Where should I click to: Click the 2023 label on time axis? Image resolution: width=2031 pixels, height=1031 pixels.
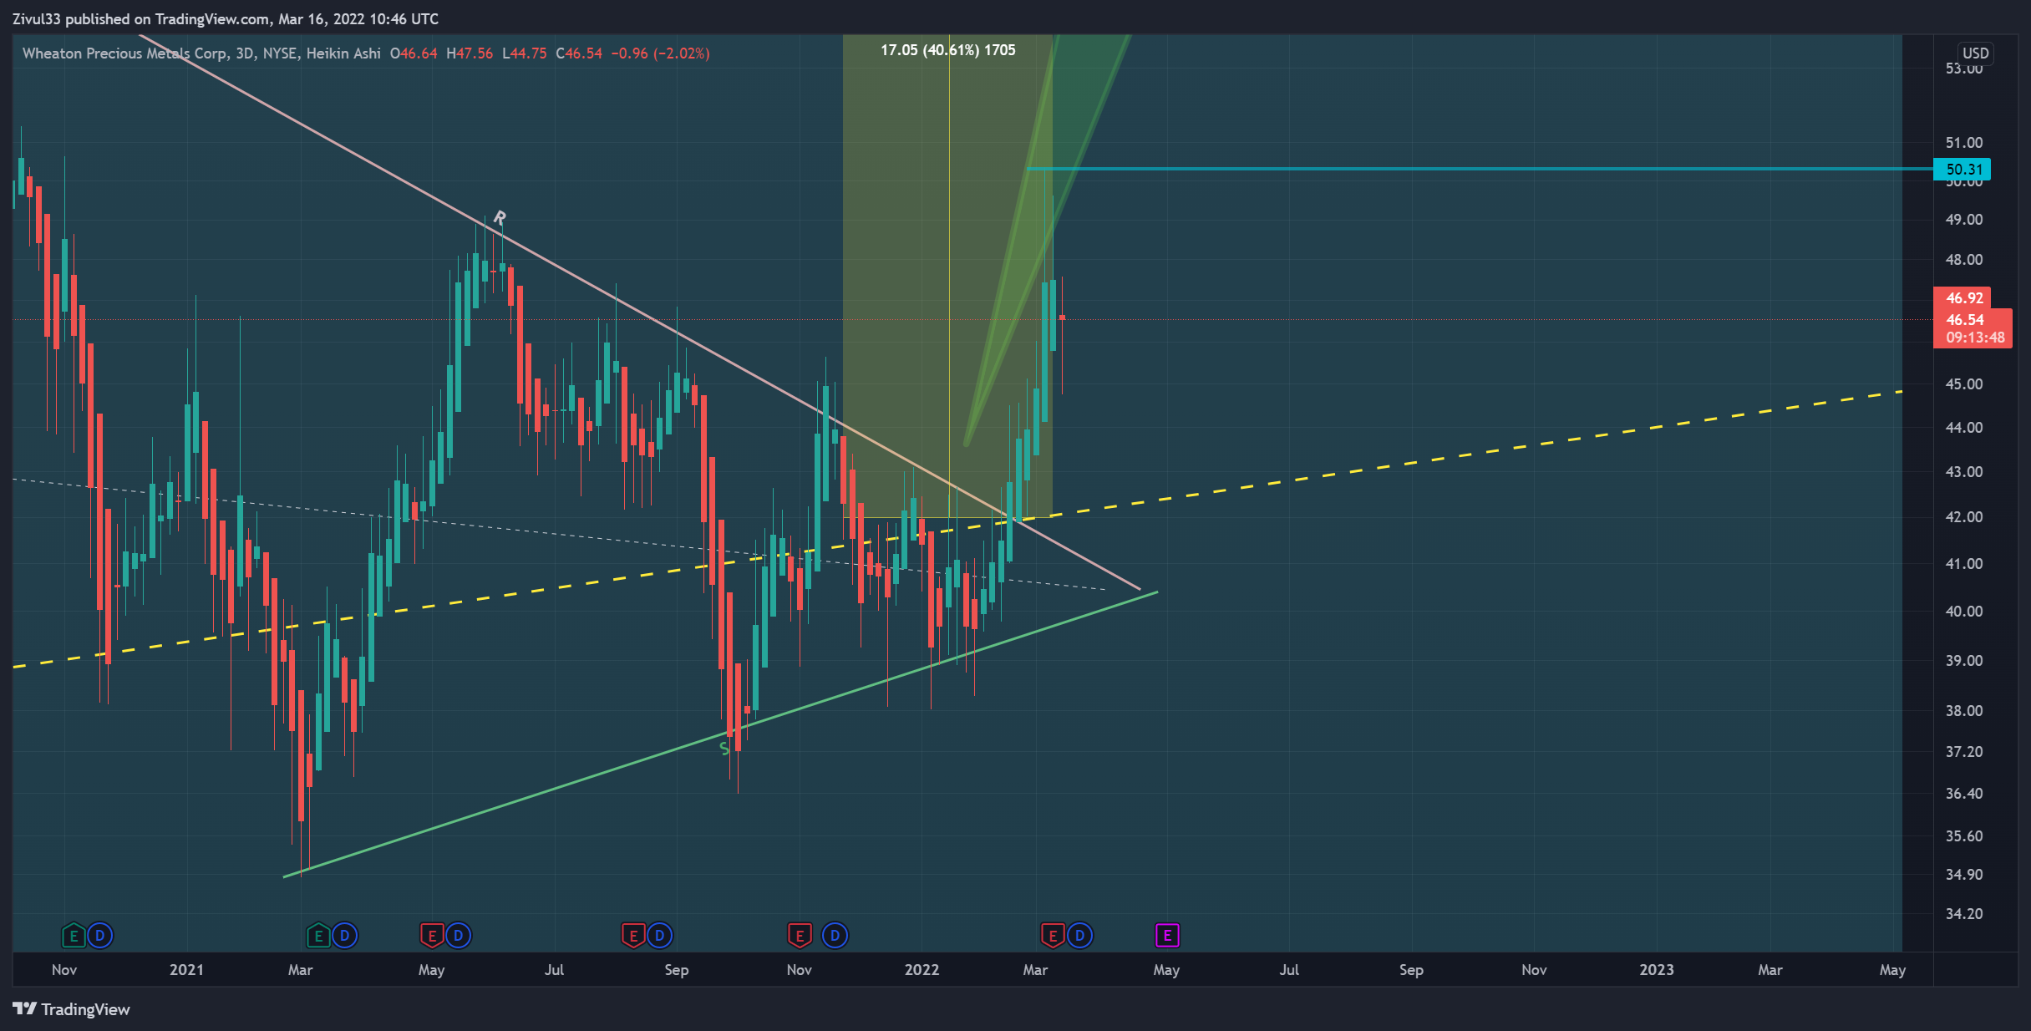[1657, 970]
